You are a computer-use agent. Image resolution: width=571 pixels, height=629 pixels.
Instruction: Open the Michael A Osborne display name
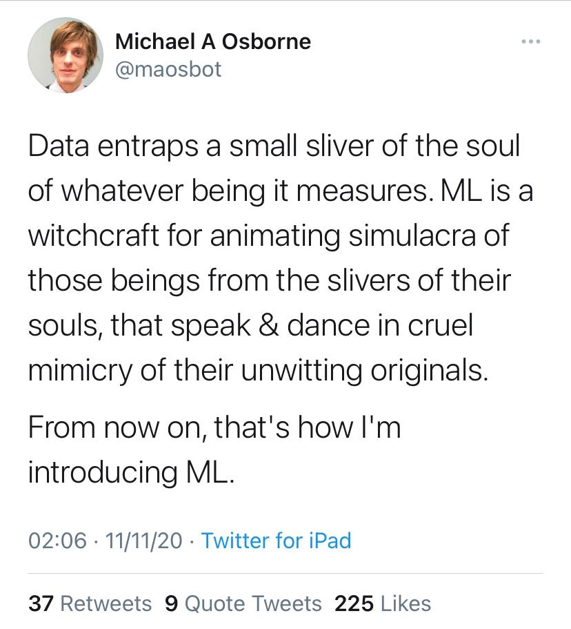tap(213, 41)
